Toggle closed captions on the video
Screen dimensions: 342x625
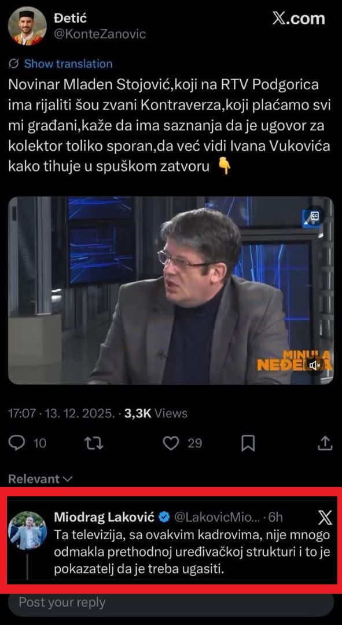pos(314,216)
